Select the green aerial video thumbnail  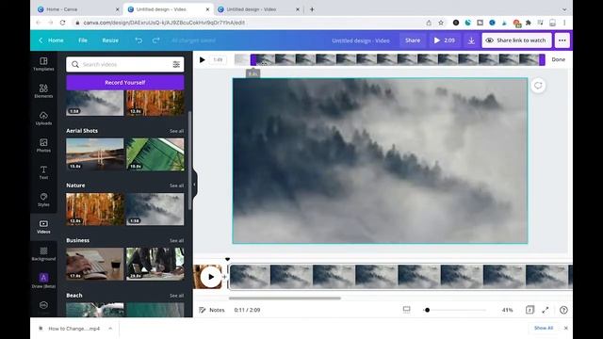pos(155,154)
